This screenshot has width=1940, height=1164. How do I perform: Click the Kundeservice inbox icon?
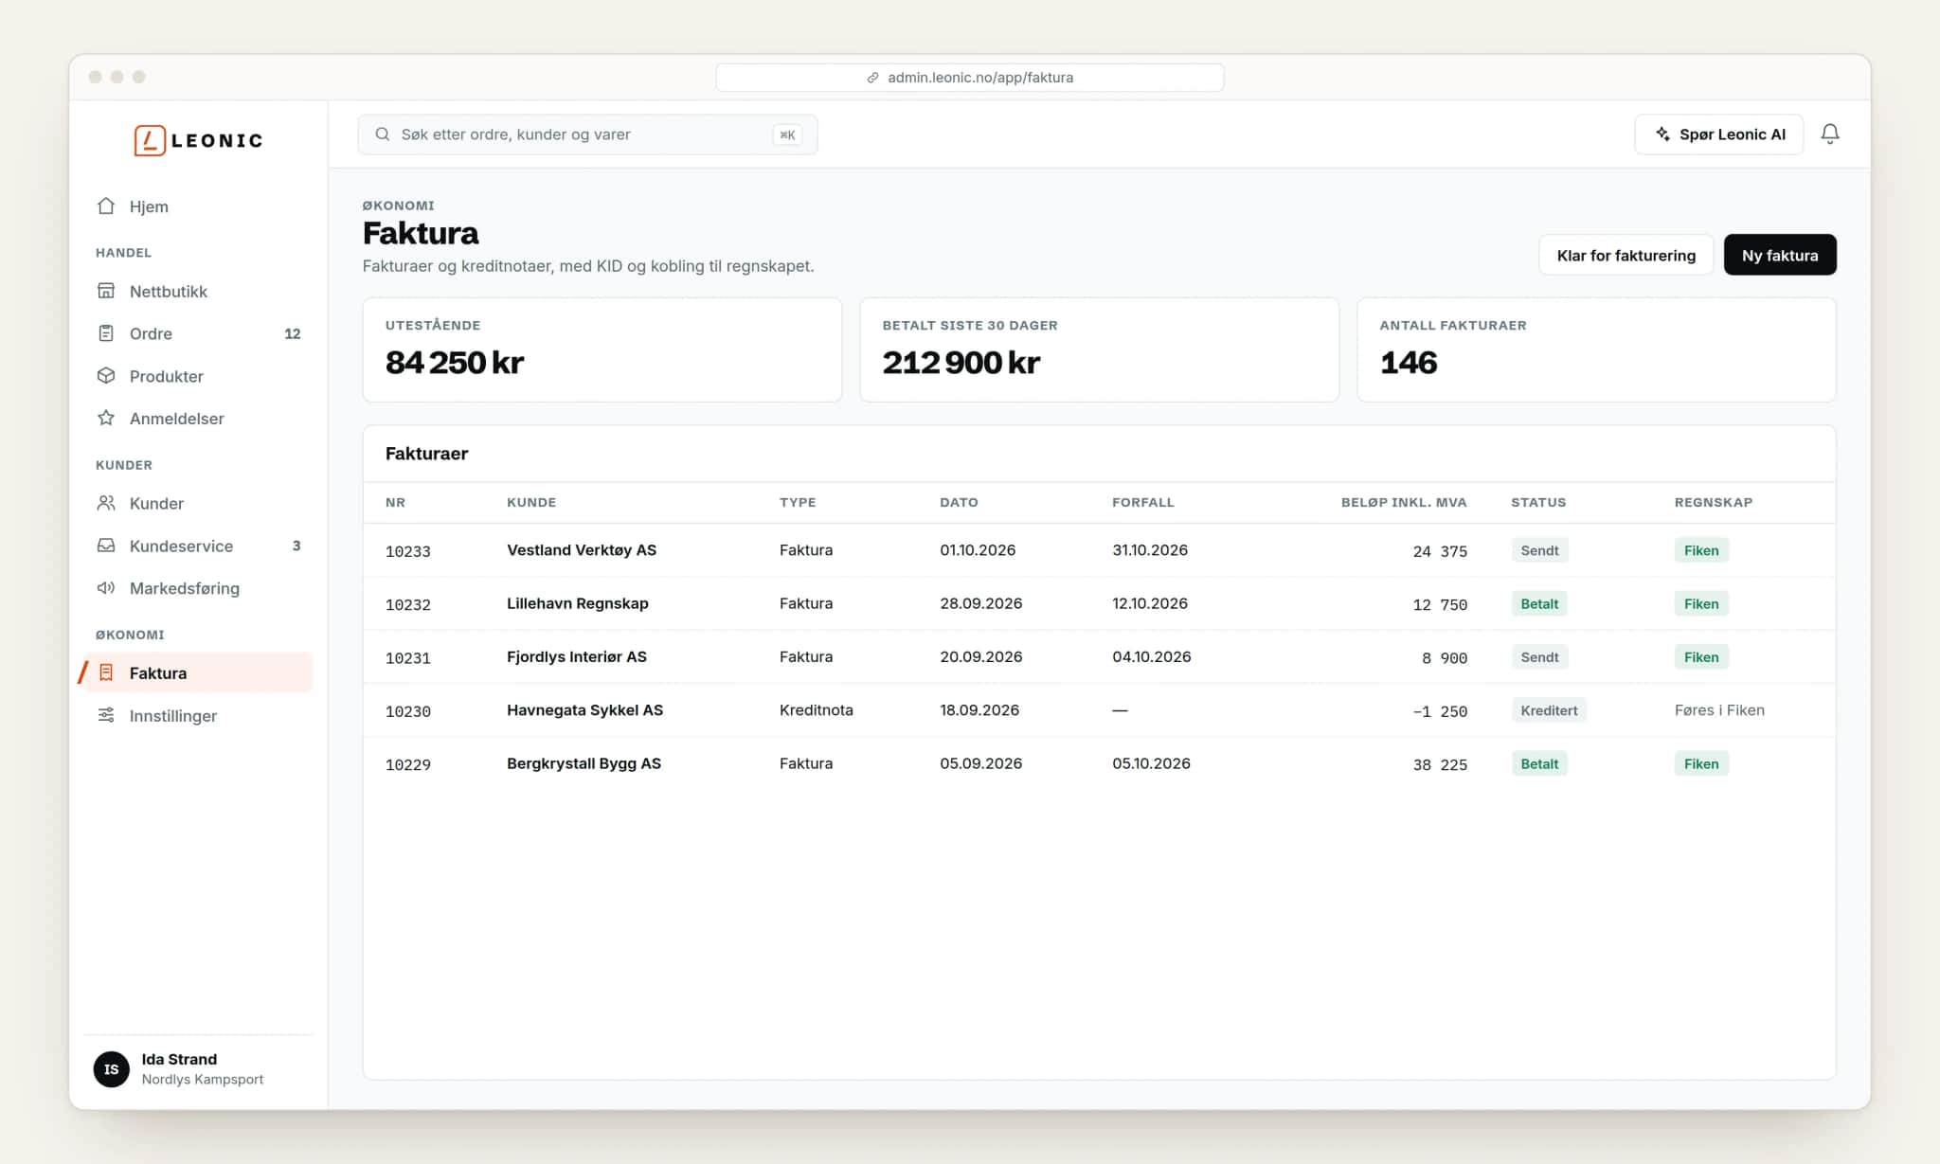[106, 546]
